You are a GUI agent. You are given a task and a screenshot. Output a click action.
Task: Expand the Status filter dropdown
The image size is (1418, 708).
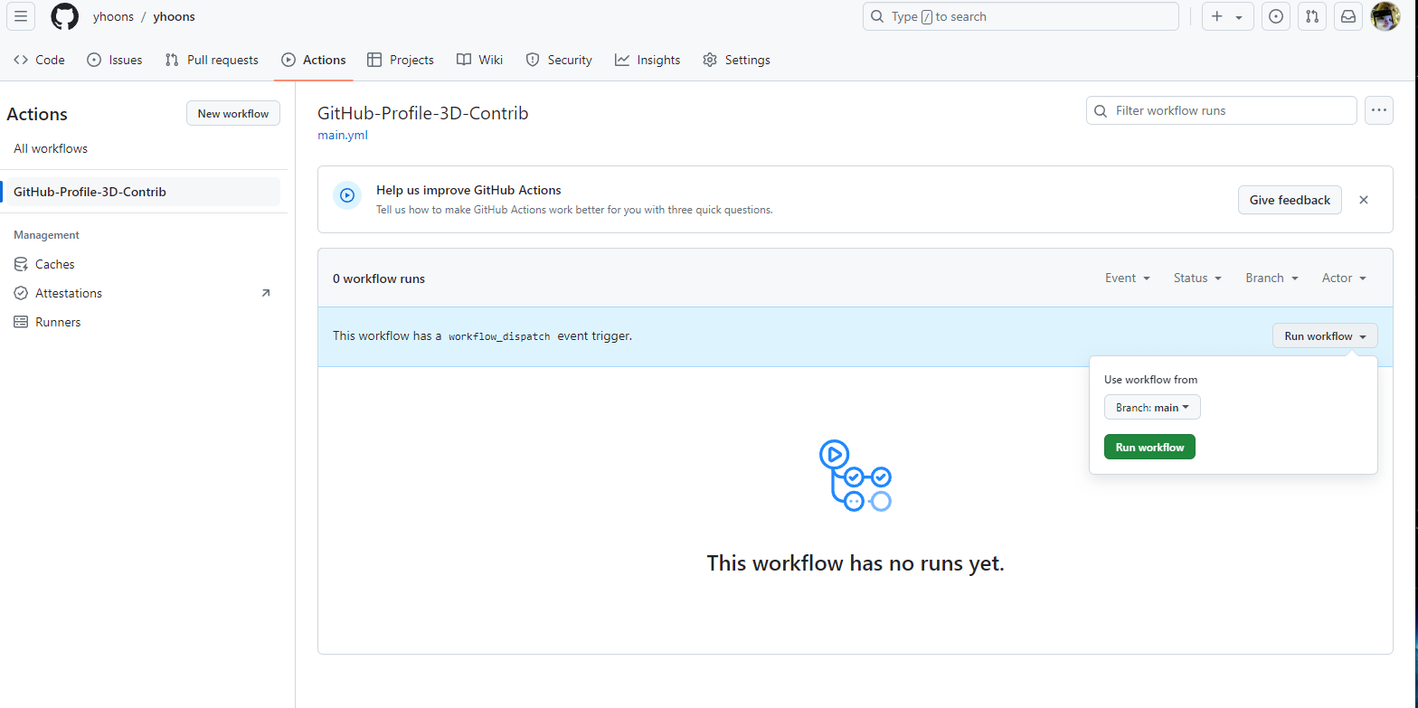[x=1197, y=278]
